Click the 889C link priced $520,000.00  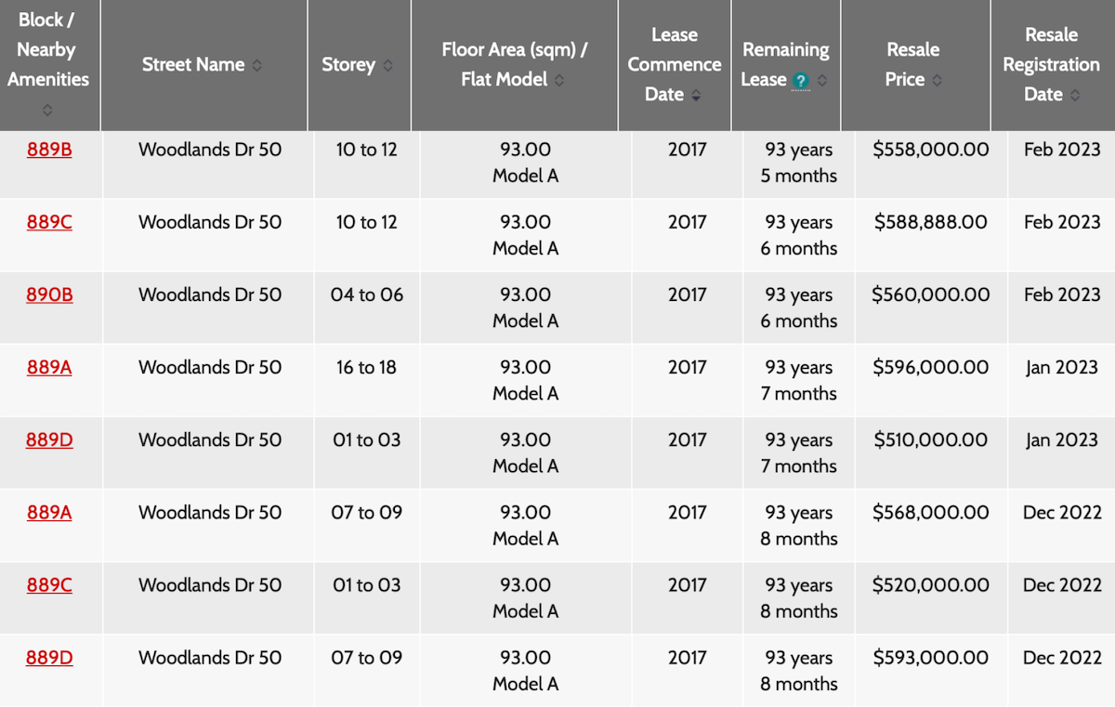coord(49,584)
